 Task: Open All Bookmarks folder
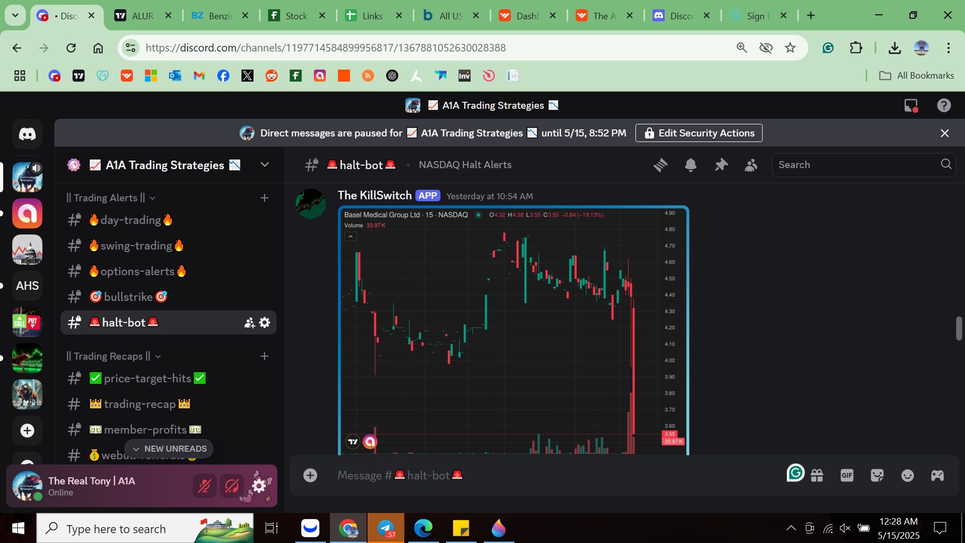[x=916, y=75]
